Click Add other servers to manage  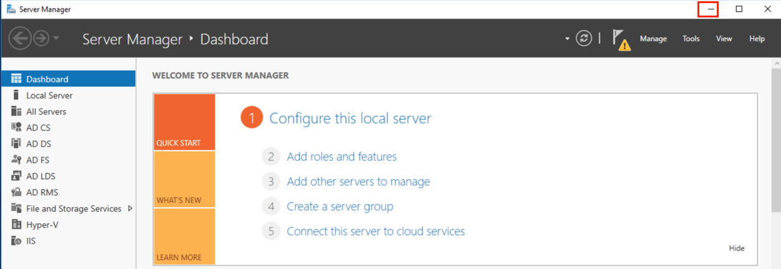(x=358, y=182)
